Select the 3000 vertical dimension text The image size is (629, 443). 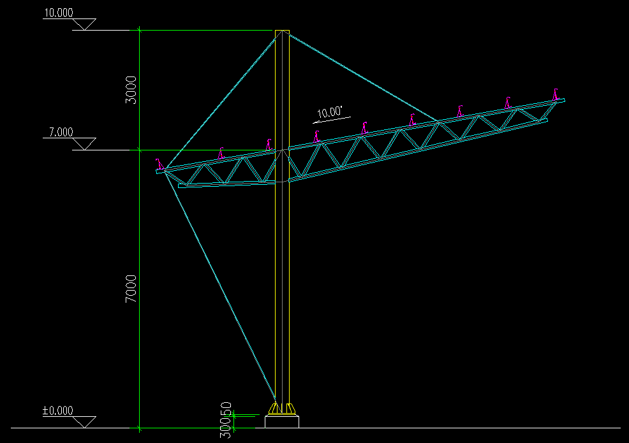(x=131, y=89)
